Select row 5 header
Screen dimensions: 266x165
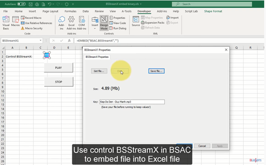(3, 70)
